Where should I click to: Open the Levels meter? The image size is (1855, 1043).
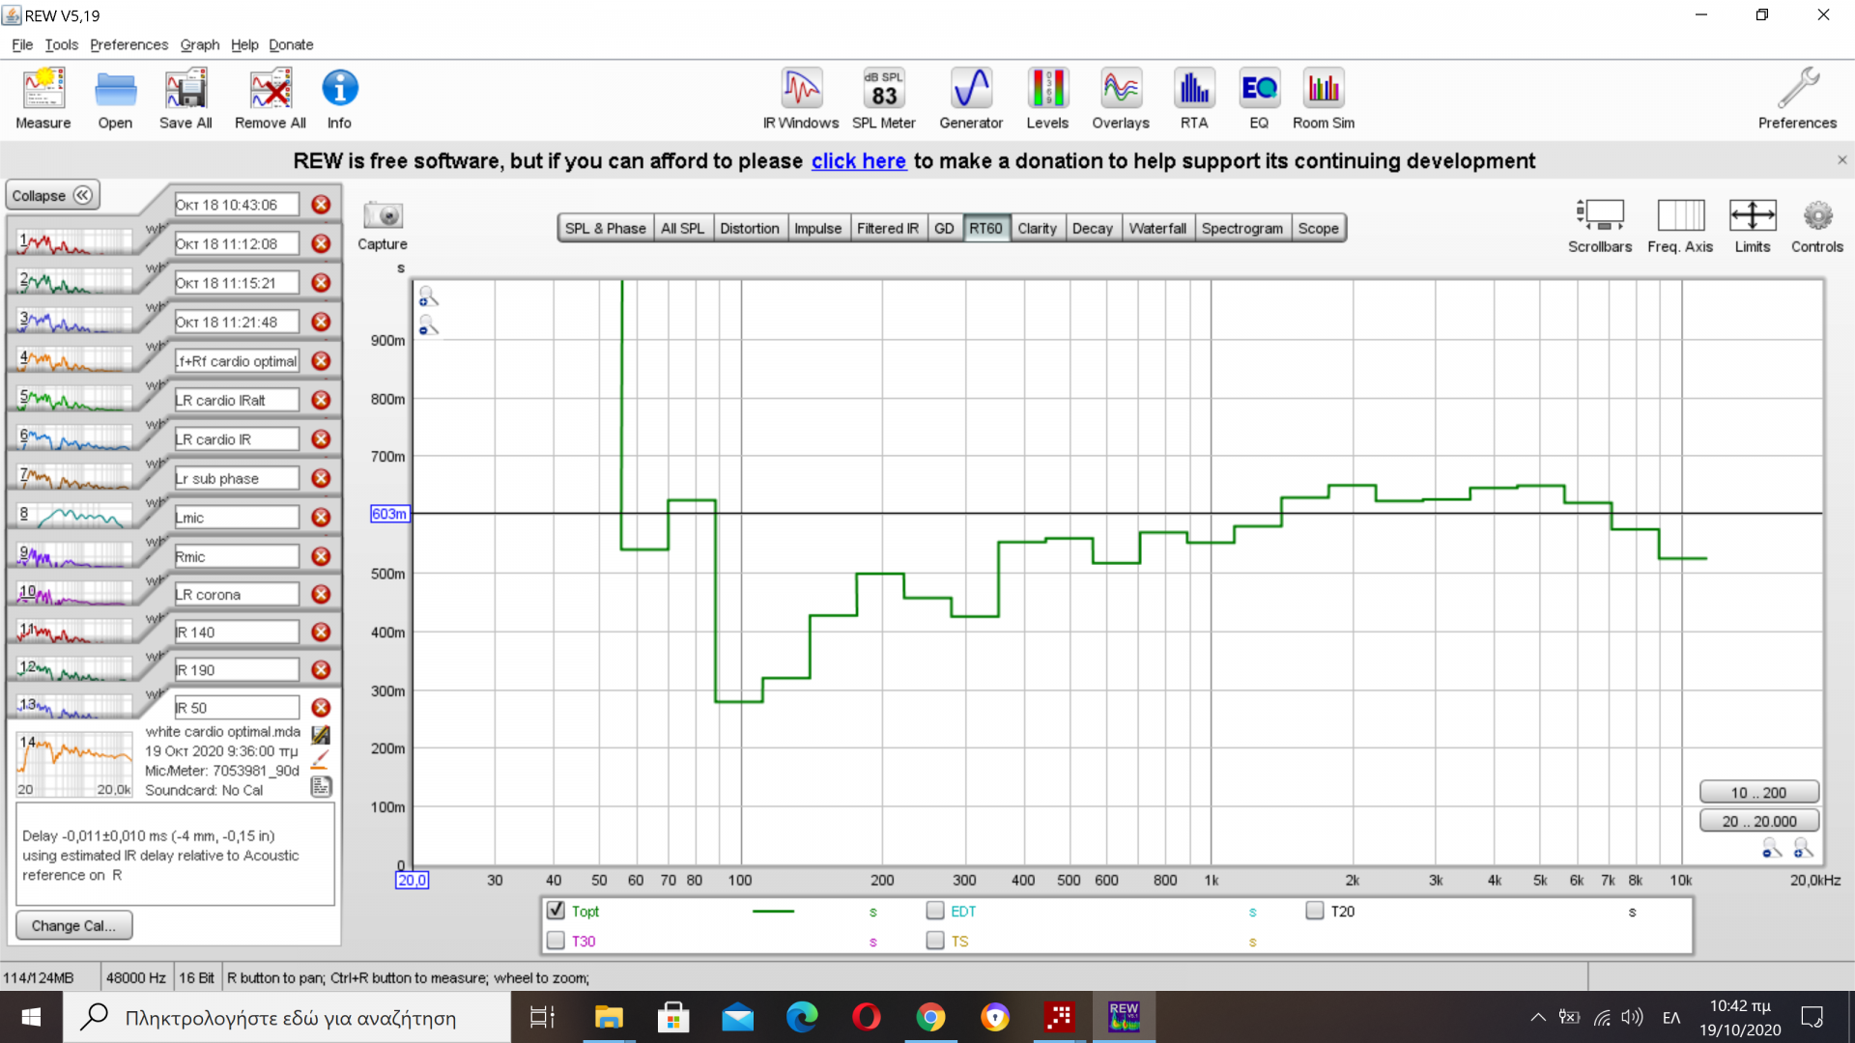click(x=1047, y=99)
